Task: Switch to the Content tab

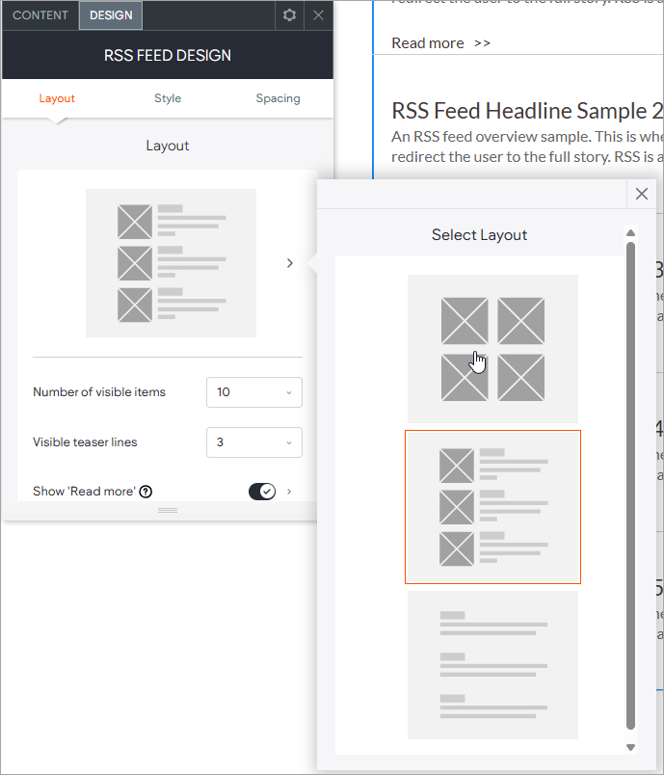Action: pos(40,15)
